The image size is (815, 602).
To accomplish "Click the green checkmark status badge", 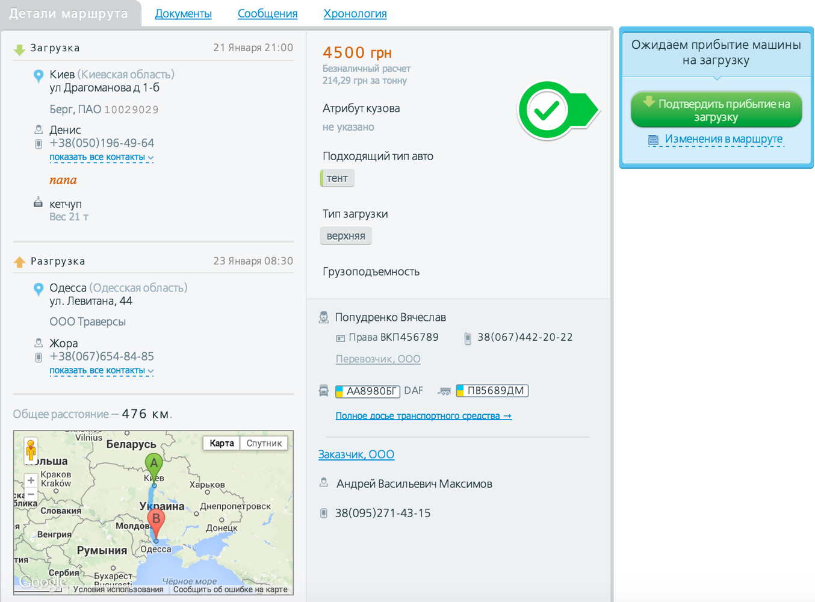I will click(558, 110).
